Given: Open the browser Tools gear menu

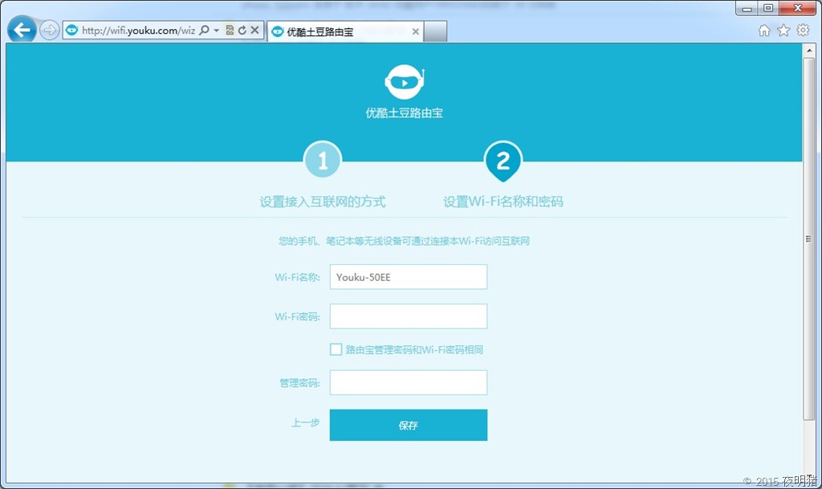Looking at the screenshot, I should (x=803, y=31).
